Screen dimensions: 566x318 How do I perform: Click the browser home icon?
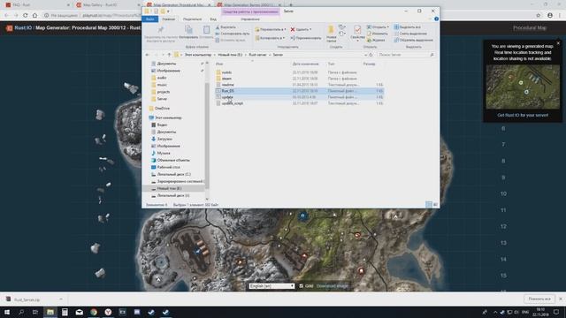point(34,15)
